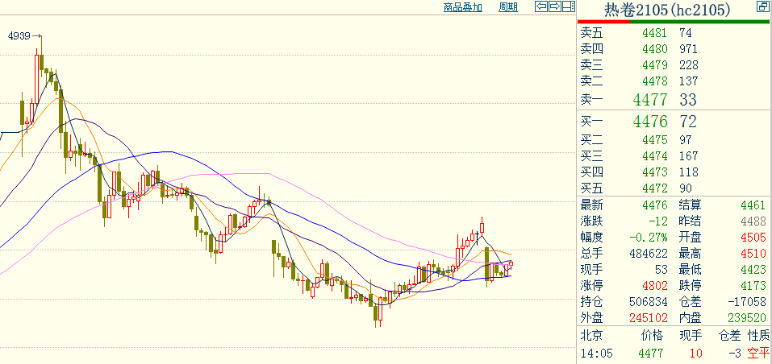The image size is (772, 364).
Task: Select the 卖一 price 4477
Action: (650, 100)
